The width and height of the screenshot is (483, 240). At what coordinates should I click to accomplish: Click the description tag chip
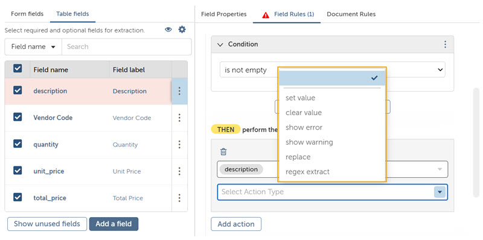[x=241, y=169]
